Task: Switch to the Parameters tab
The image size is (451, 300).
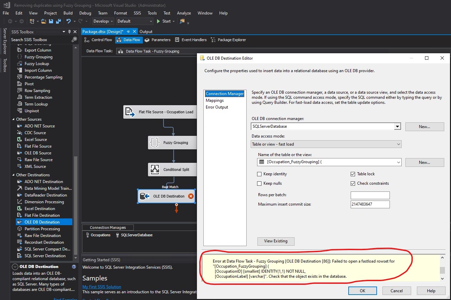Action: [157, 40]
